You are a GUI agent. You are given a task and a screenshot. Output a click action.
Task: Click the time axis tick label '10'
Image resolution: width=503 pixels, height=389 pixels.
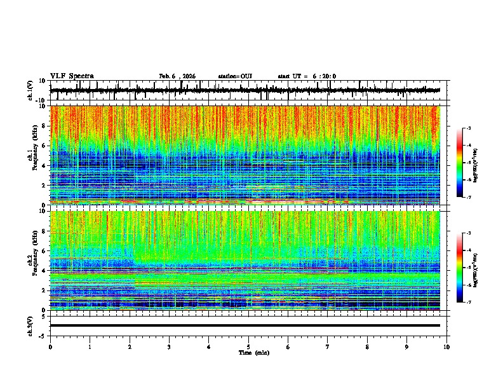click(446, 347)
